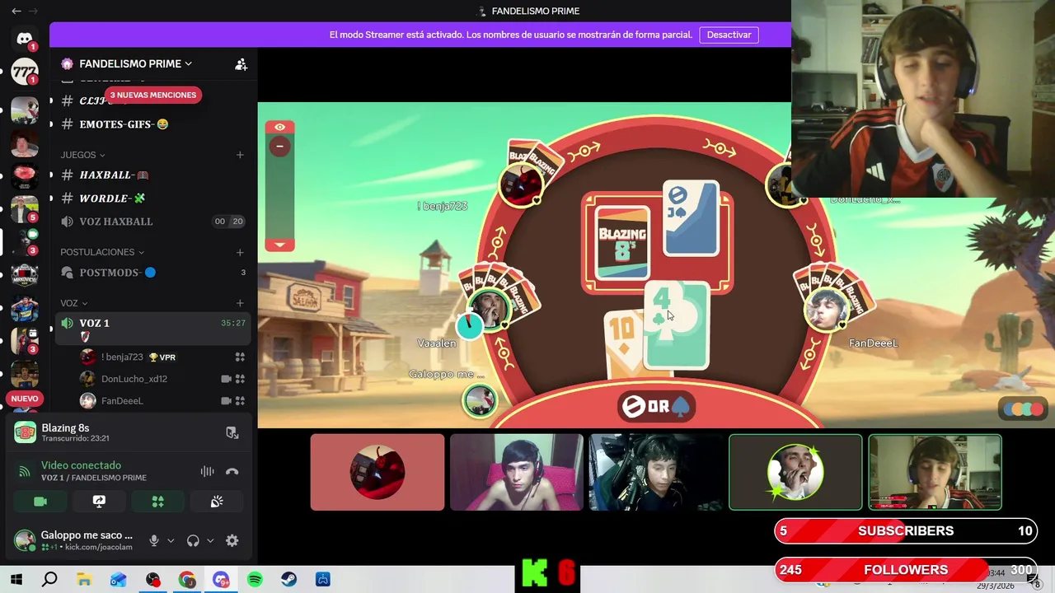1055x593 pixels.
Task: Open the WORDLE channel
Action: tap(153, 198)
